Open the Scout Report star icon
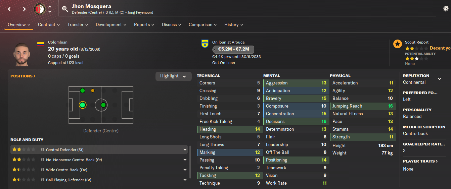 (x=398, y=44)
